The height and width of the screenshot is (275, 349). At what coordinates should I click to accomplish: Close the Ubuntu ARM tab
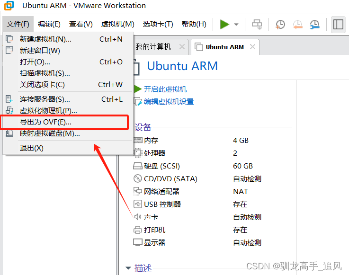(x=252, y=47)
